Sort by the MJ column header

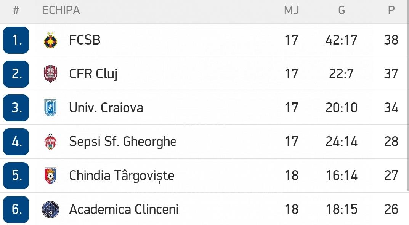point(291,10)
